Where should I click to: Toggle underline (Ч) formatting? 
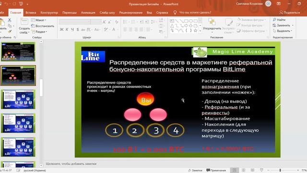[72, 30]
